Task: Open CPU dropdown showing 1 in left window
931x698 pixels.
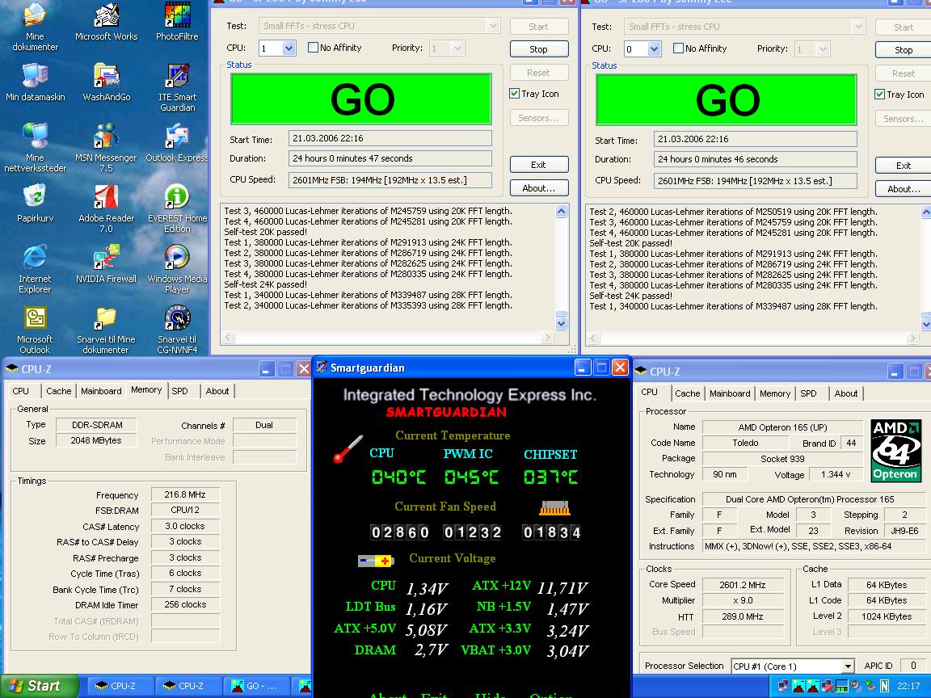Action: pos(289,48)
